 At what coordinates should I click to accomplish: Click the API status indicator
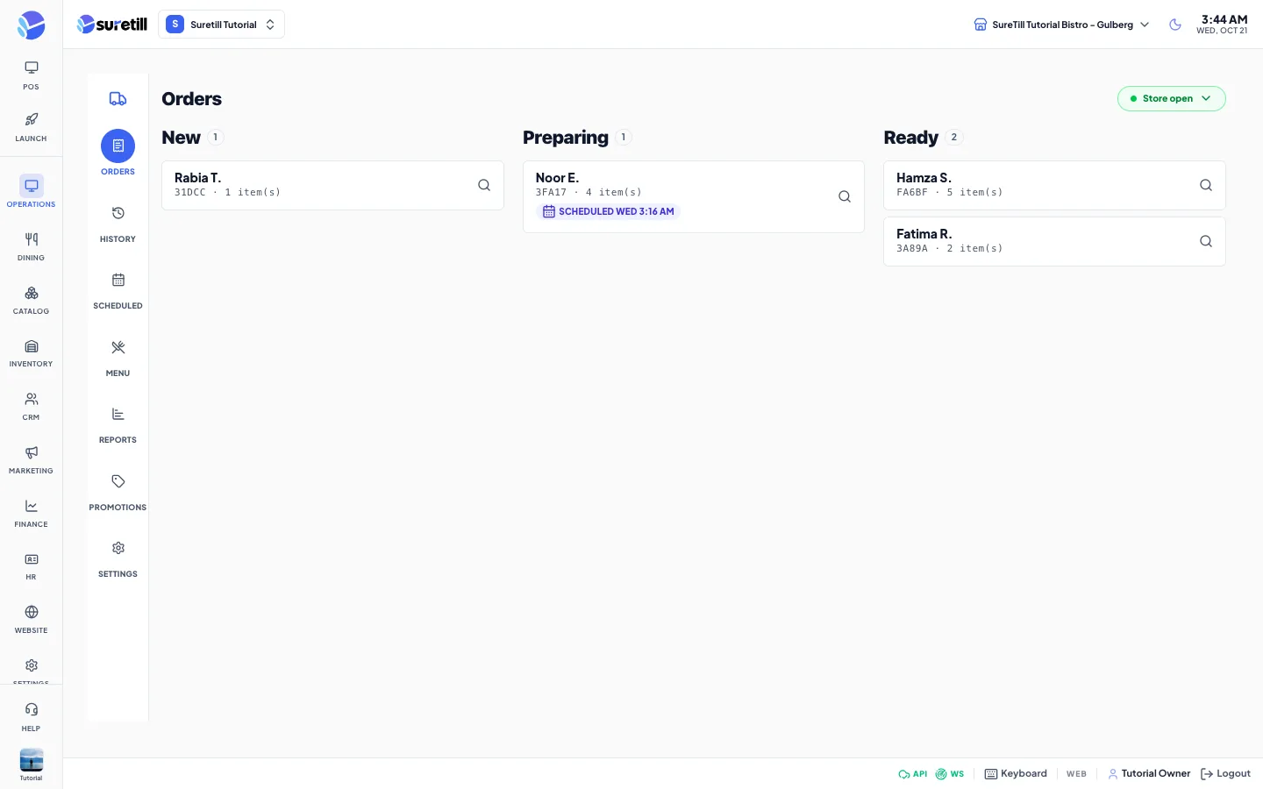pyautogui.click(x=912, y=774)
